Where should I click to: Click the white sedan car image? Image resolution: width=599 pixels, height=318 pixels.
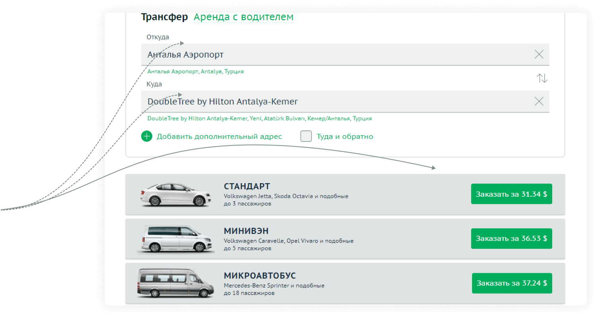(175, 195)
